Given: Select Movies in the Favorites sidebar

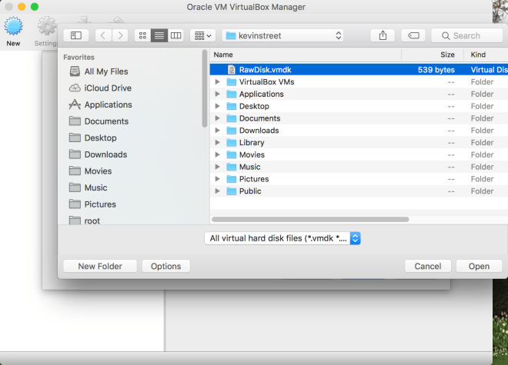Looking at the screenshot, I should [x=98, y=171].
